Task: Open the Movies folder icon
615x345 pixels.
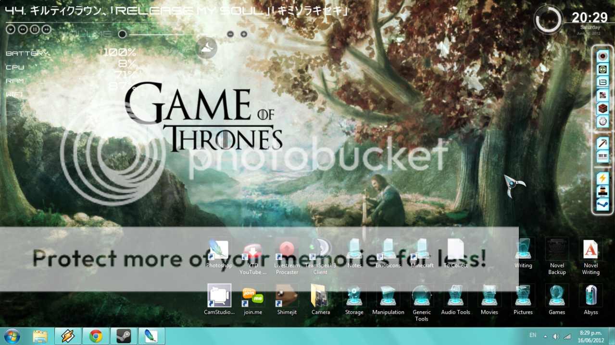Action: tap(489, 299)
